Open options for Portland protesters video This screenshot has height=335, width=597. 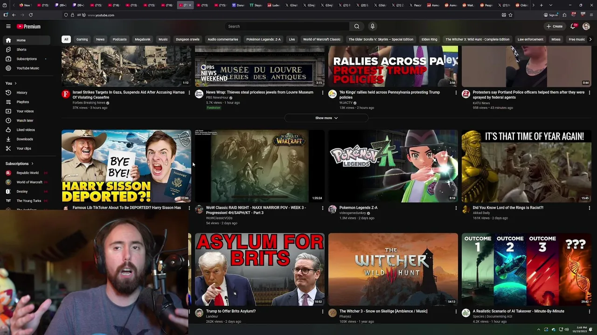[589, 93]
